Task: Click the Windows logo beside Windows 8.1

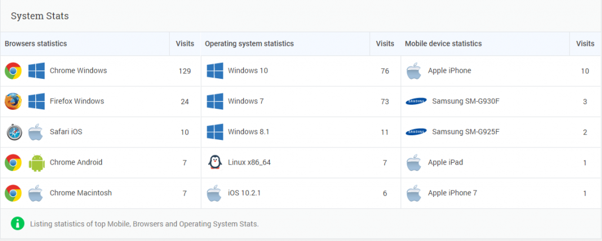Action: pyautogui.click(x=215, y=132)
